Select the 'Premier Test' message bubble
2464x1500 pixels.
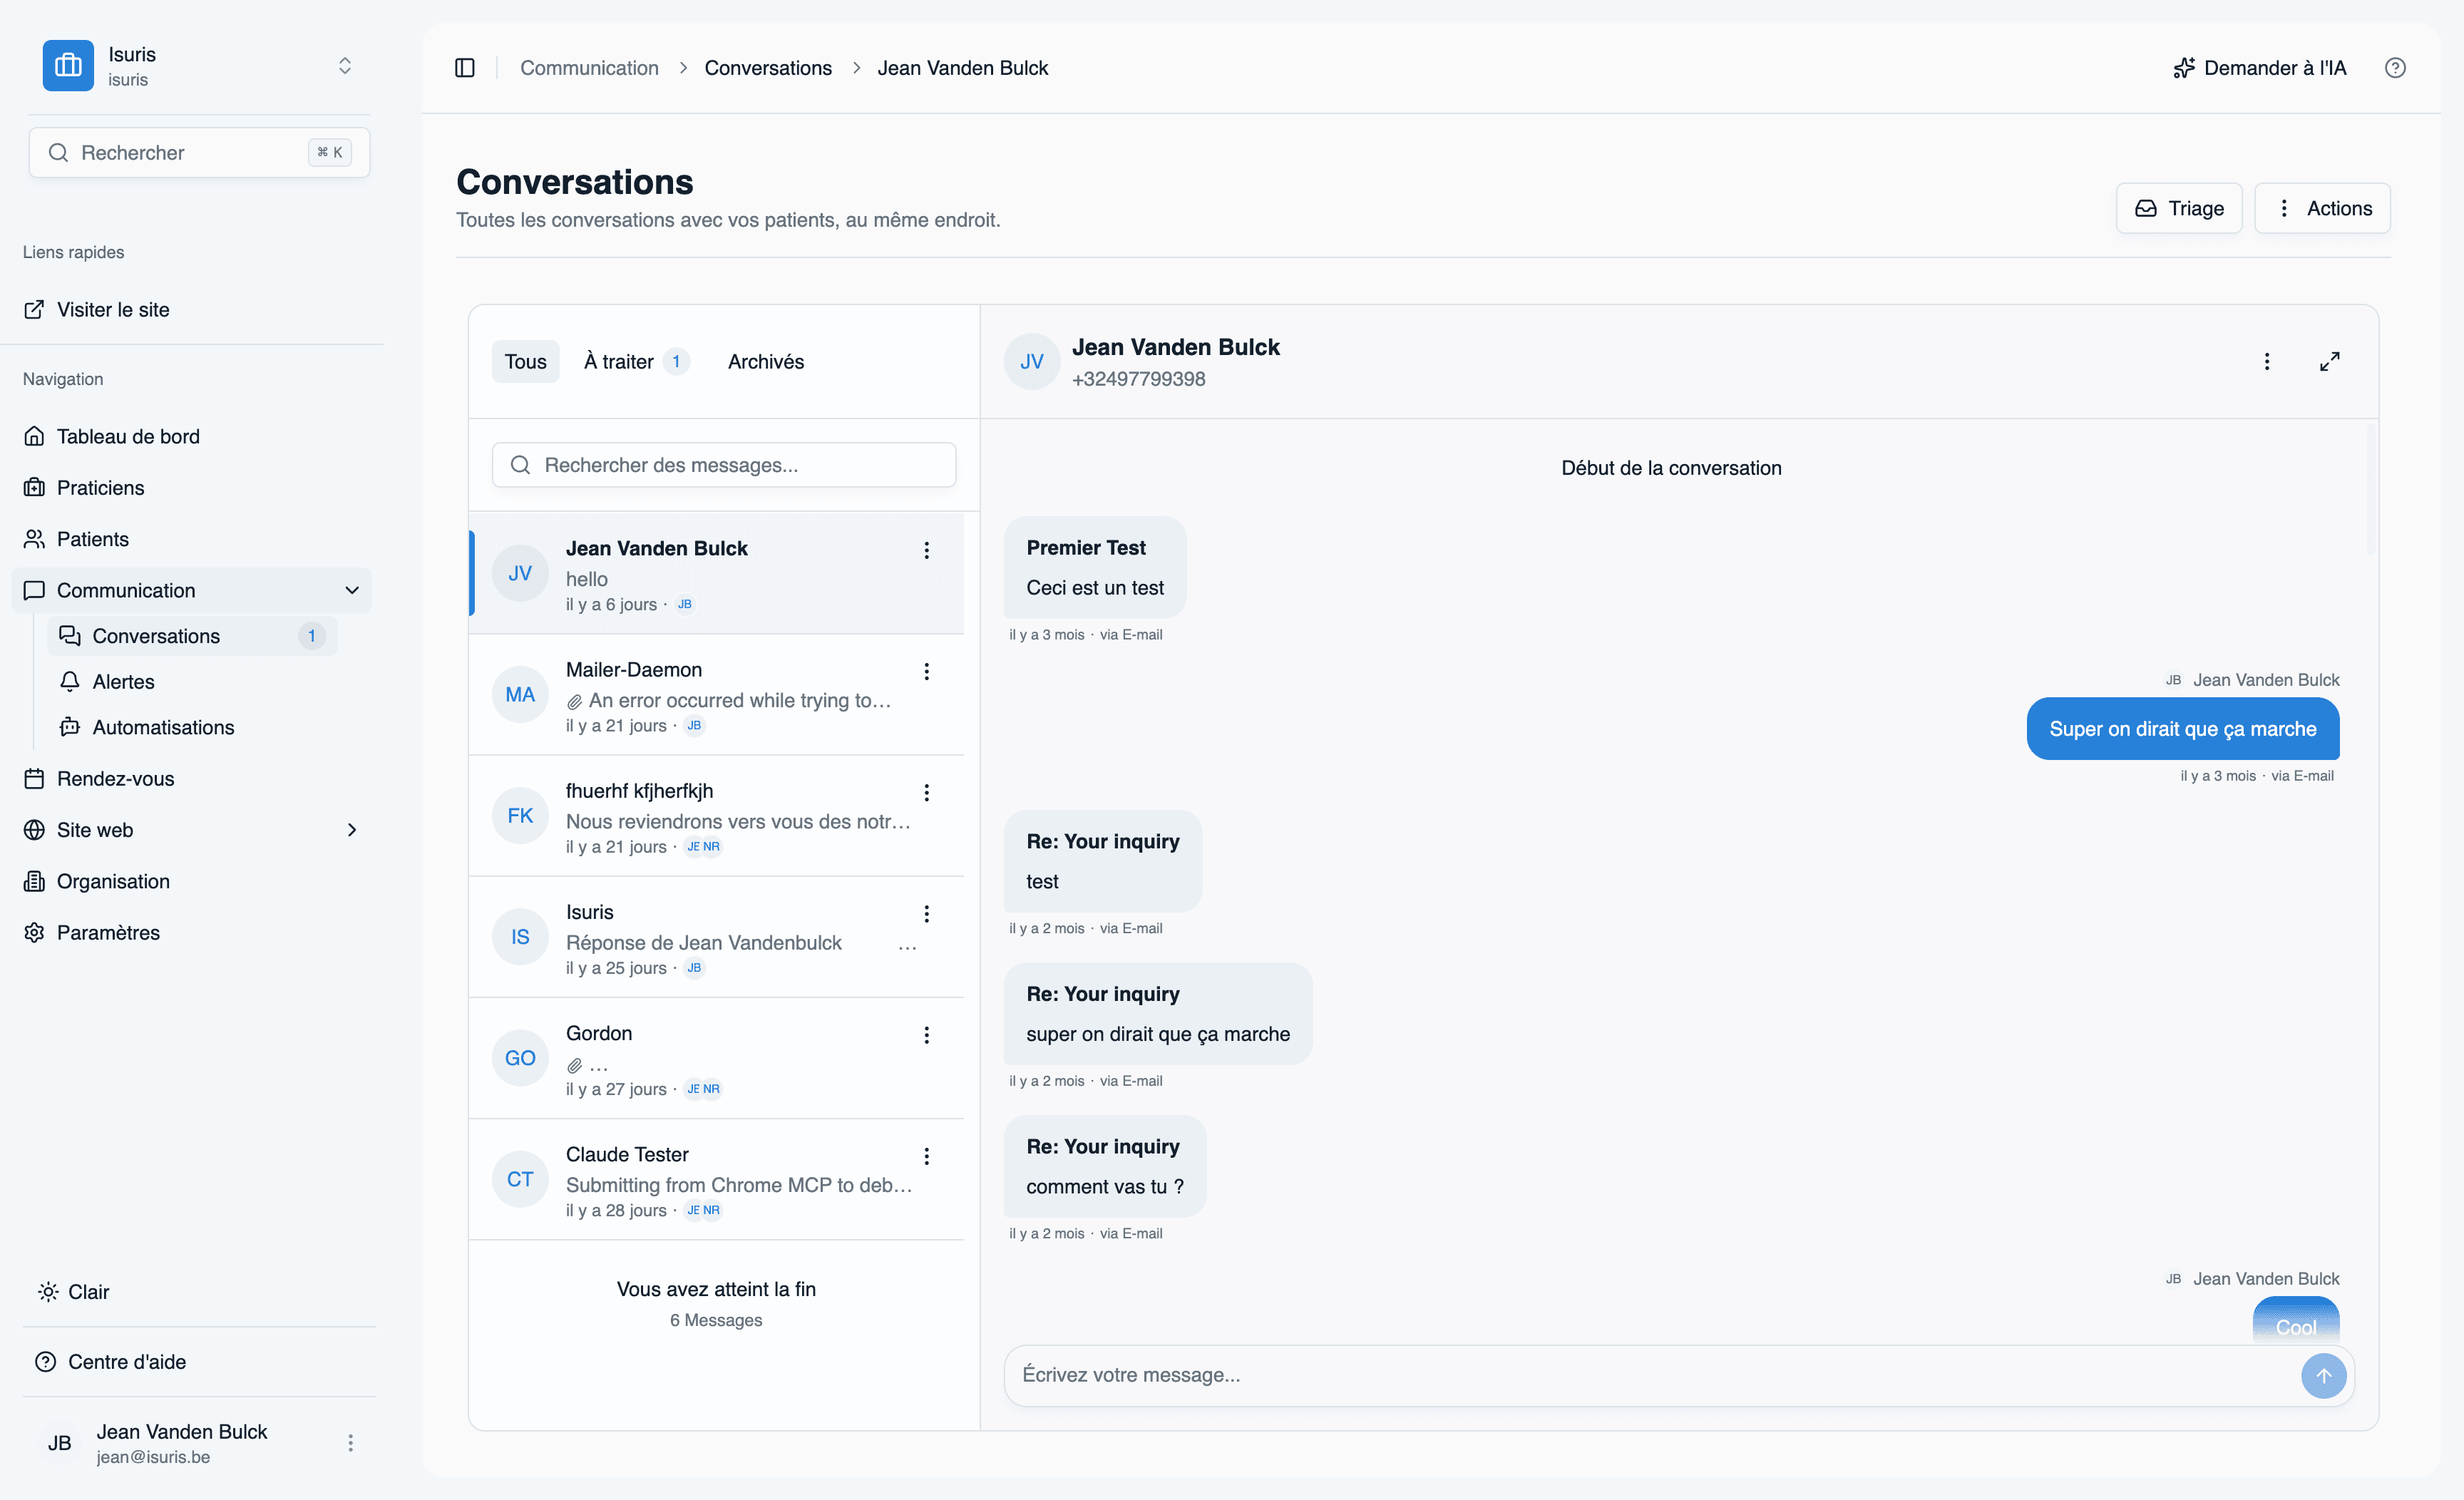tap(1095, 567)
